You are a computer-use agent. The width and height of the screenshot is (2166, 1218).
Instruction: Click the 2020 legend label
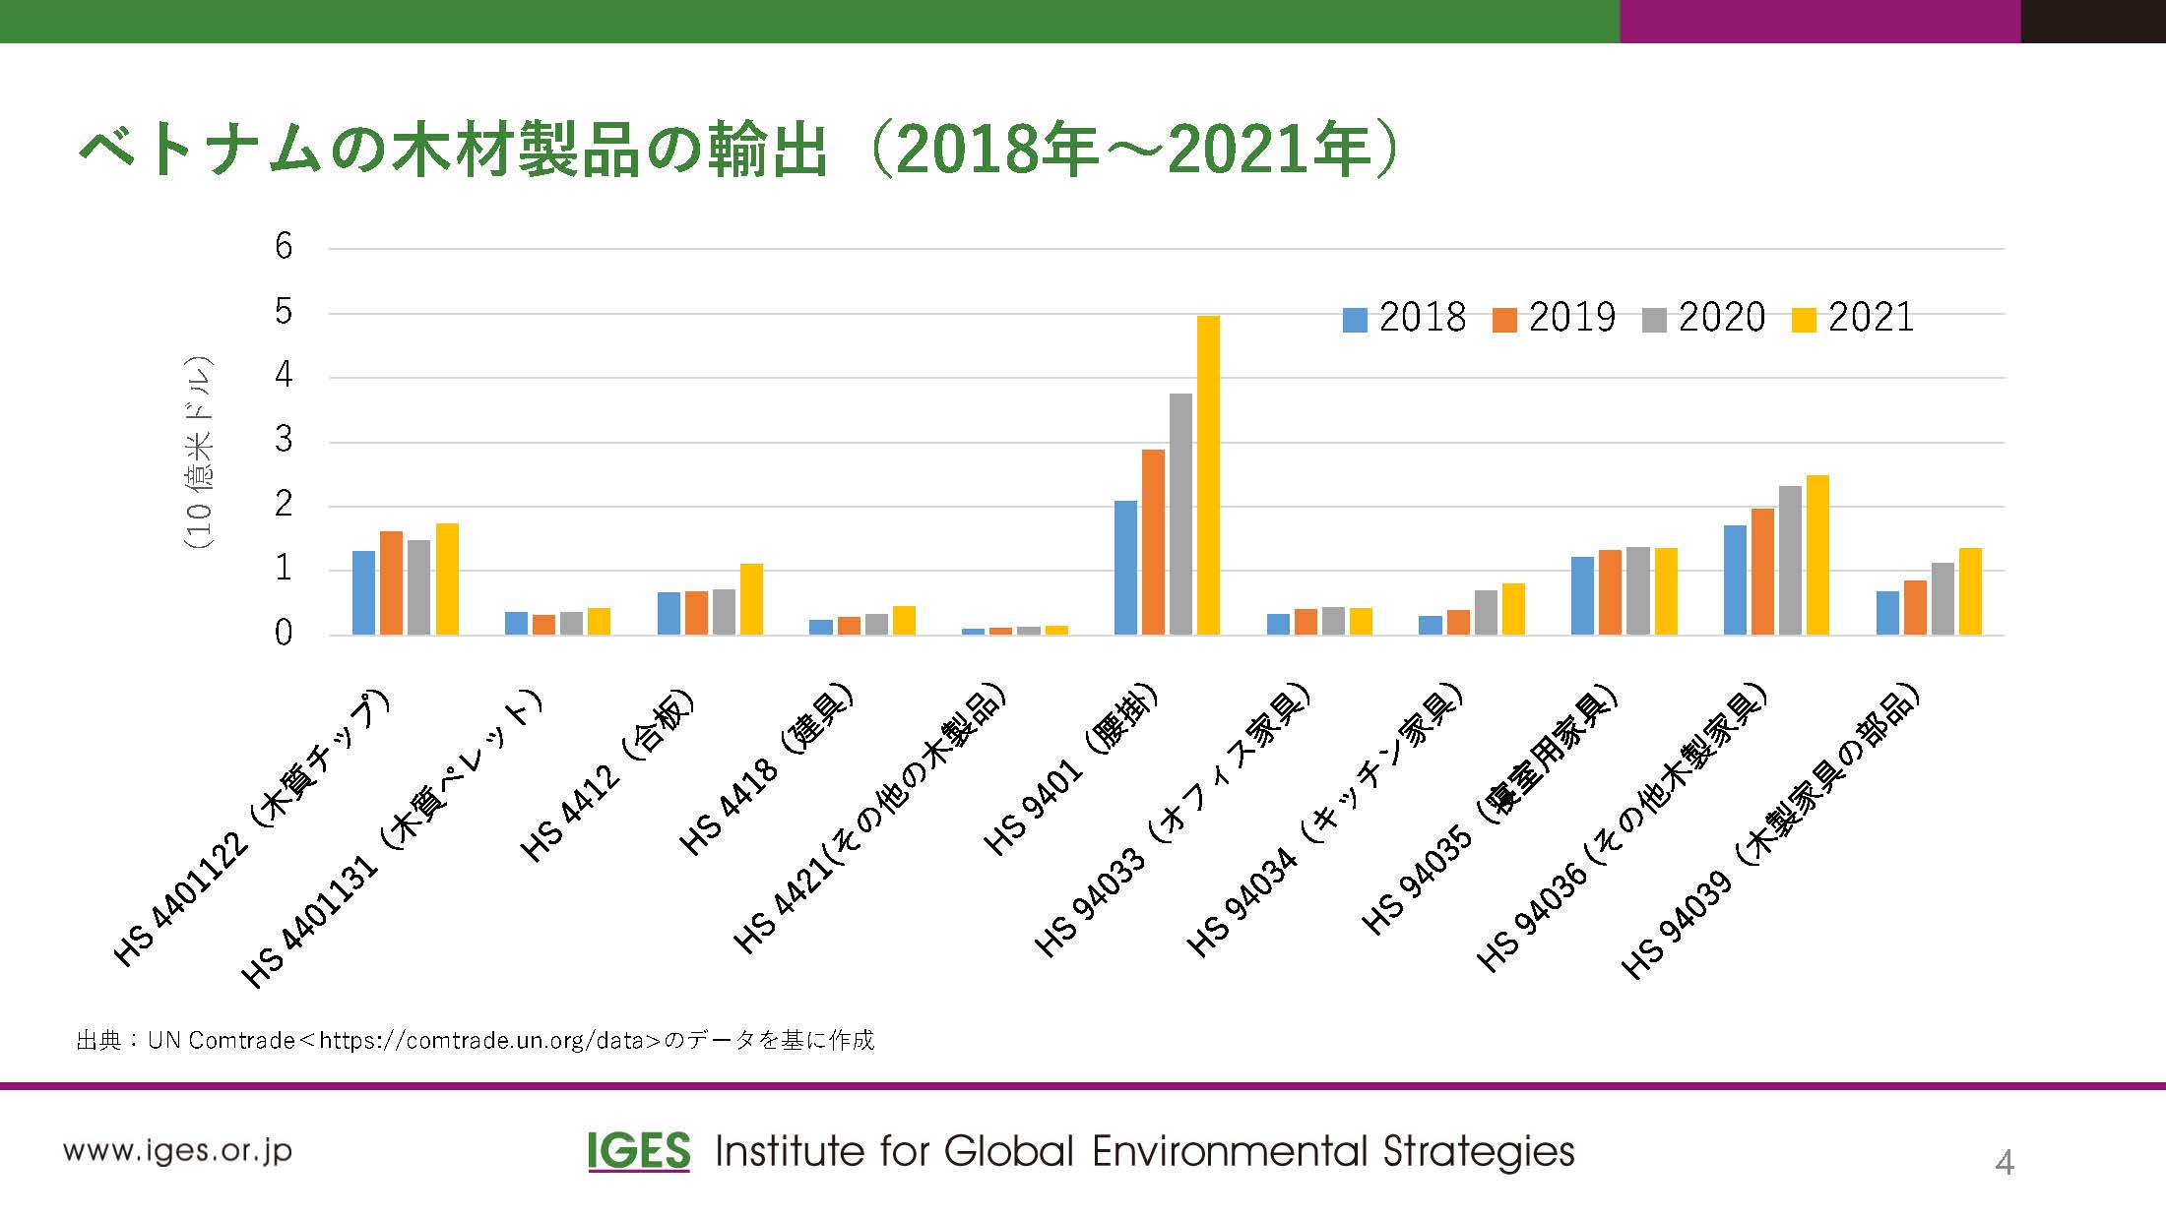tap(1722, 318)
